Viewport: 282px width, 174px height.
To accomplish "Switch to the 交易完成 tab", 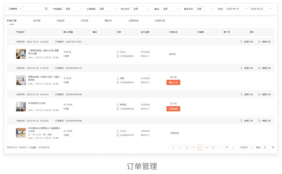I will click(x=132, y=21).
